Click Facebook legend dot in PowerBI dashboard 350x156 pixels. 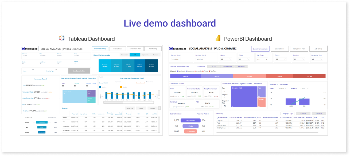click(x=177, y=71)
